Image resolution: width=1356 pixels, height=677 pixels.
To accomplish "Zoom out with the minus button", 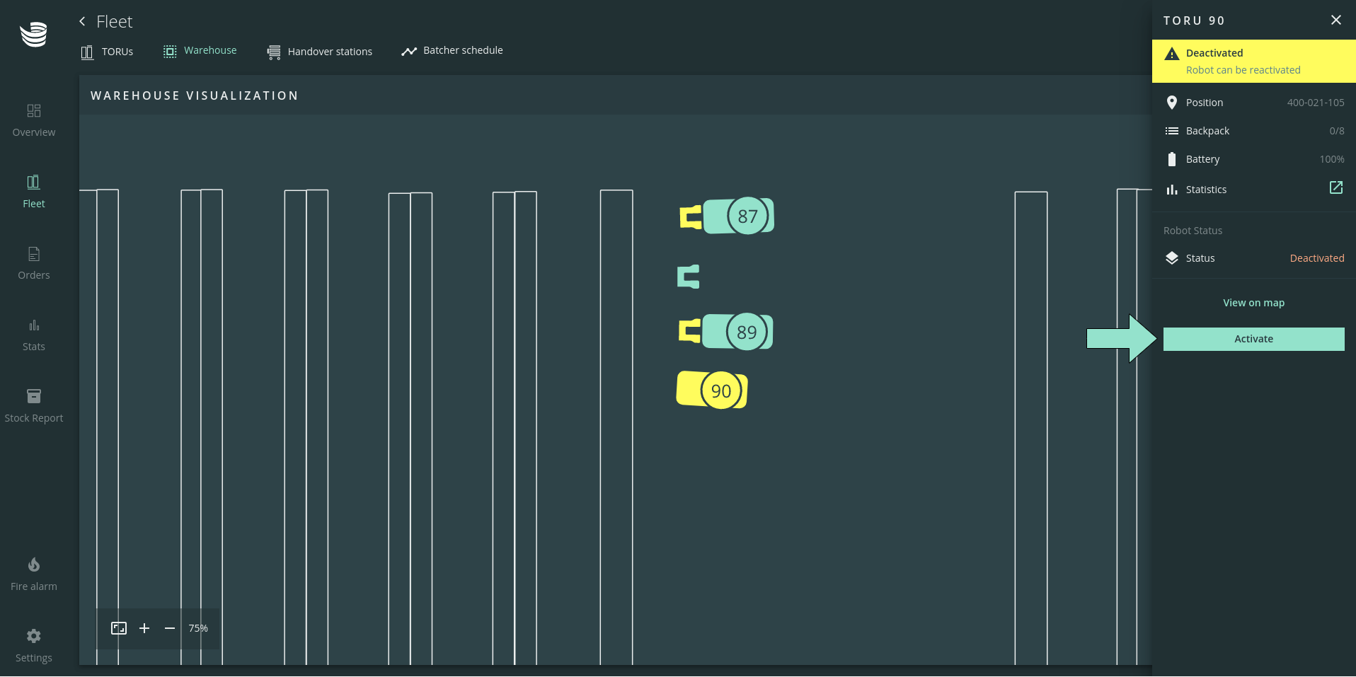I will point(170,628).
